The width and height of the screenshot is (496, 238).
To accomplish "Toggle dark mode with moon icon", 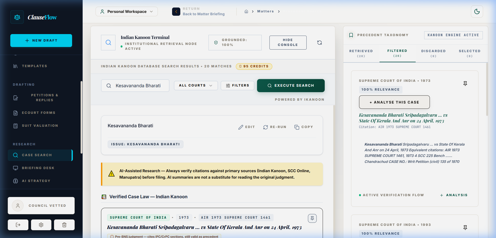I will coord(477,12).
